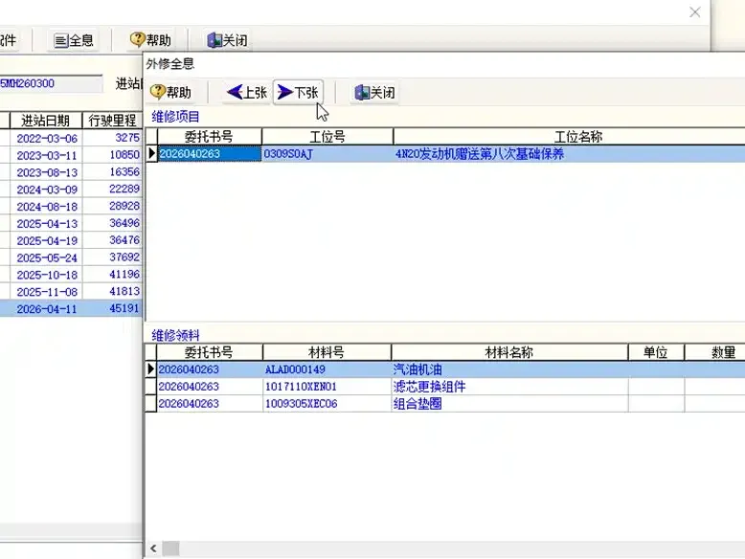Select row indicator arrow for 汽油机油

pyautogui.click(x=150, y=369)
